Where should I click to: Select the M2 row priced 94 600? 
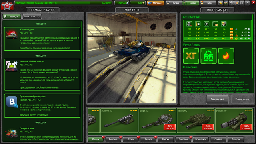(x=217, y=36)
